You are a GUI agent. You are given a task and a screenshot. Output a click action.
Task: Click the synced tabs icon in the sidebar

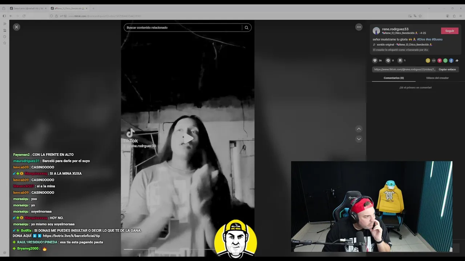coord(5,30)
